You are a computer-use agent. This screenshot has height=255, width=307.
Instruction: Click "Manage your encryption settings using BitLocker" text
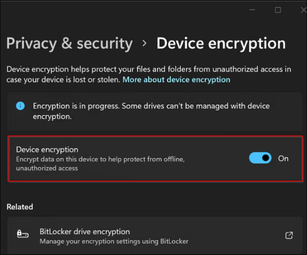tap(114, 241)
